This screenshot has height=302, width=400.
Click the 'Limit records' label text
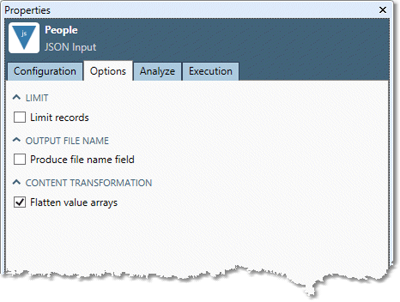point(59,117)
